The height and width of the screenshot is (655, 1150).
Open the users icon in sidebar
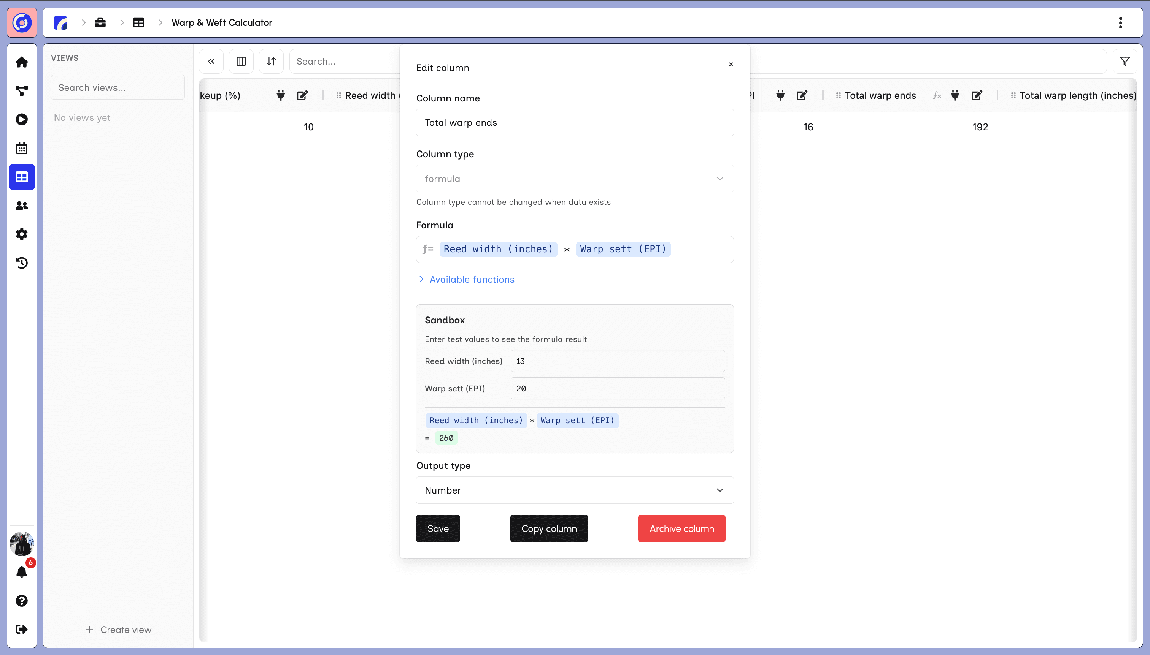pos(22,206)
